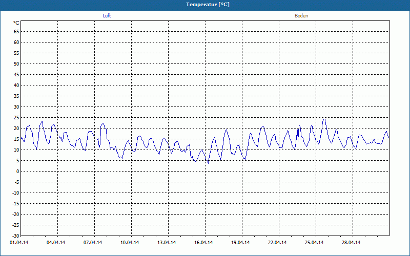Image resolution: width=410 pixels, height=256 pixels.
Task: Choose the 16.04.14 date on x-axis
Action: coord(204,242)
